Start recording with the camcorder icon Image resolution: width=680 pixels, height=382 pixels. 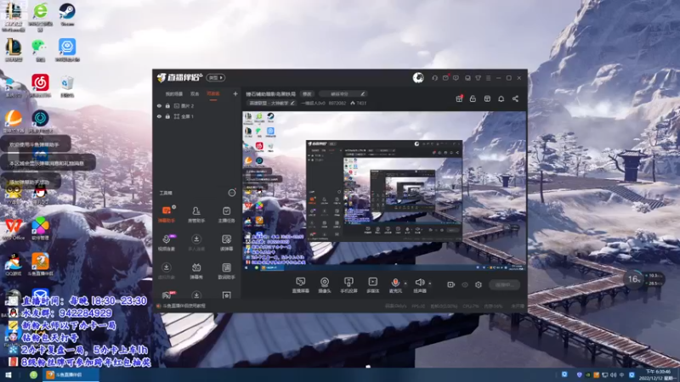(451, 284)
